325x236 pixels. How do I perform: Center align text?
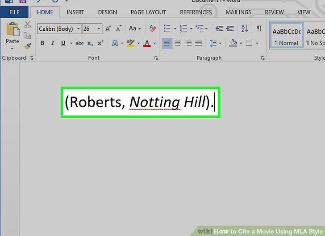178,43
